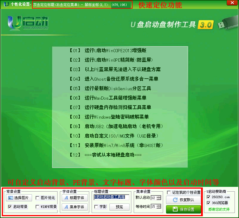Screen dimensions: 239x218
Task: Click the 感谢您的支持 text
Action: 219,209
